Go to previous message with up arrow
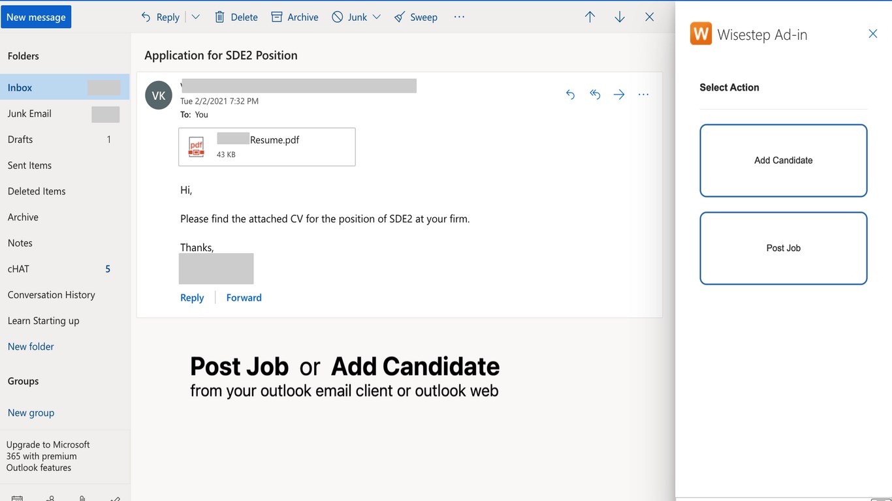This screenshot has width=892, height=501. tap(590, 17)
